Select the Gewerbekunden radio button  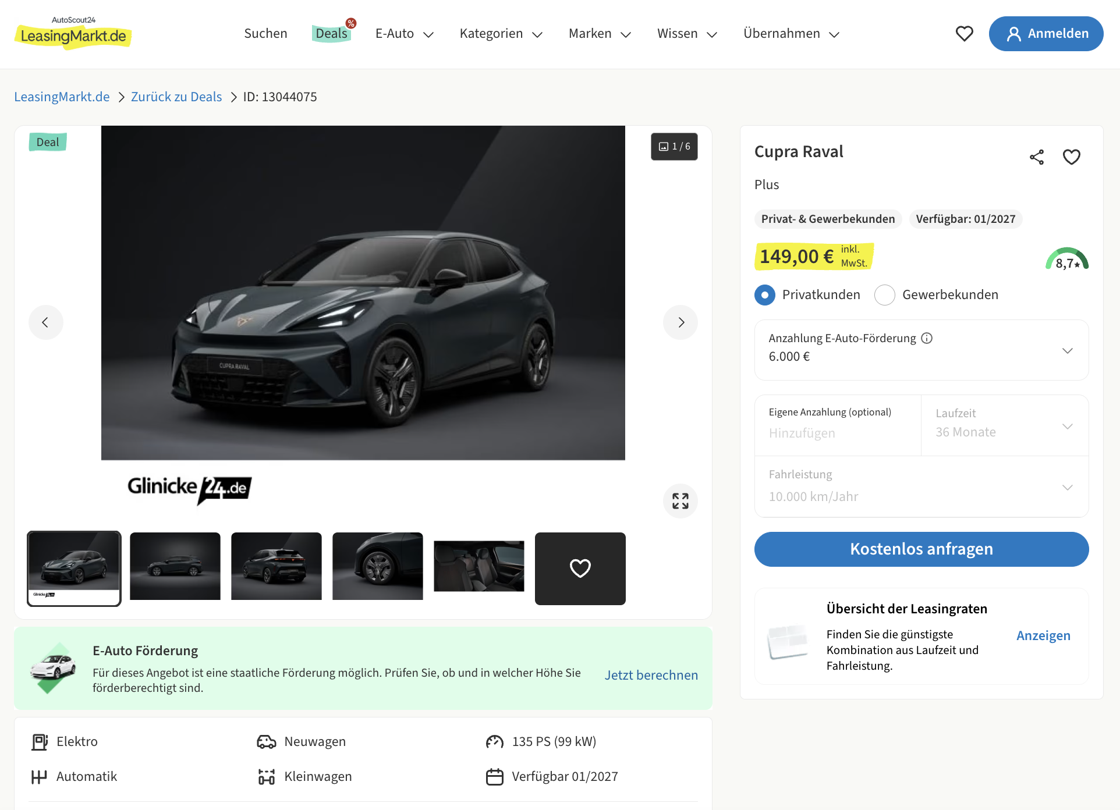point(885,295)
